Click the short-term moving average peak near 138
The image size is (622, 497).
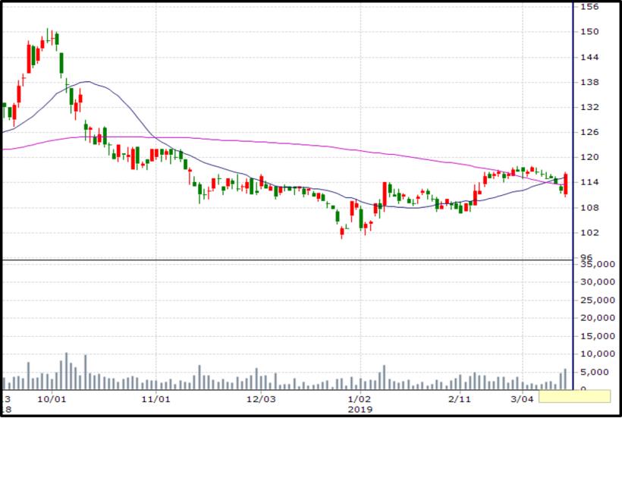click(x=87, y=82)
